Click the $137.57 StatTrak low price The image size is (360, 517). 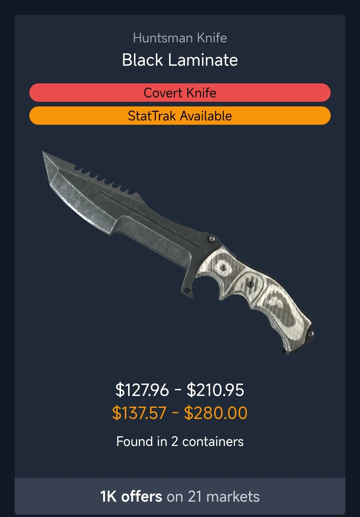click(139, 413)
